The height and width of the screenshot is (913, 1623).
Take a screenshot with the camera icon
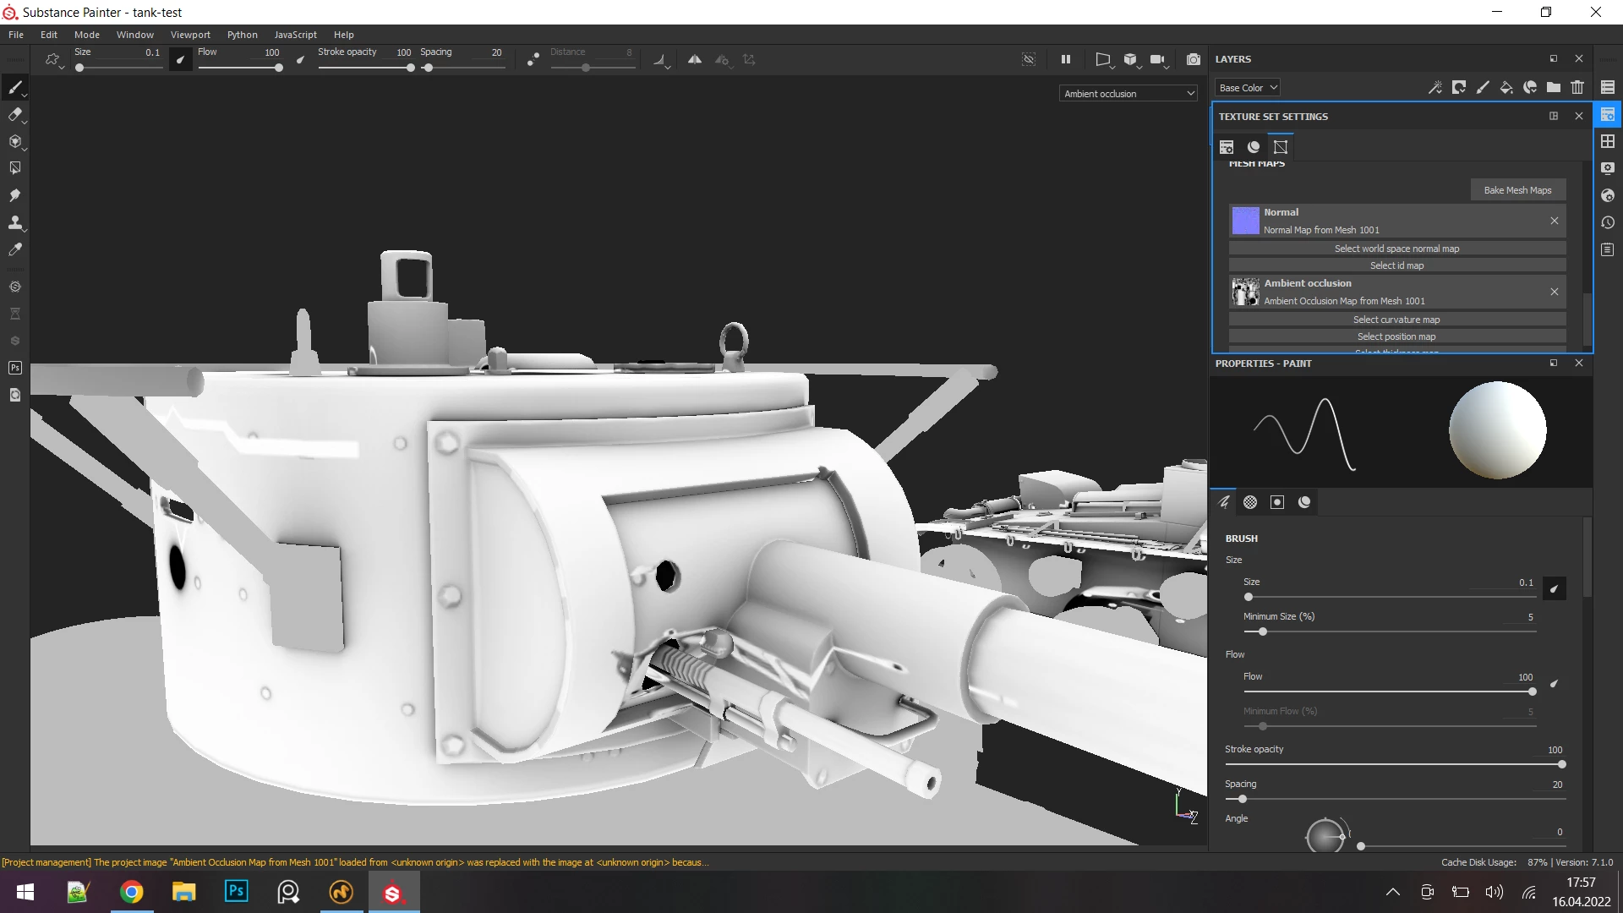pos(1193,60)
